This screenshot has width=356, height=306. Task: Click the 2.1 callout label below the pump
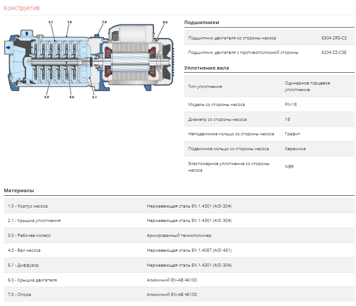[x=94, y=97]
